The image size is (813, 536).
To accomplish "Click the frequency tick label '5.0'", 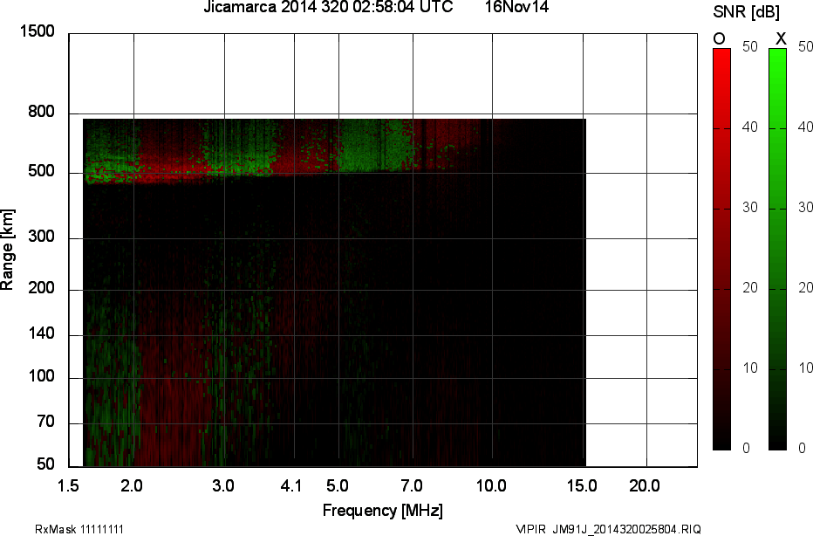I will tap(337, 486).
